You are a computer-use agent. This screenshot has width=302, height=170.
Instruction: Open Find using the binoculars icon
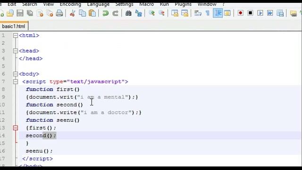[128, 13]
